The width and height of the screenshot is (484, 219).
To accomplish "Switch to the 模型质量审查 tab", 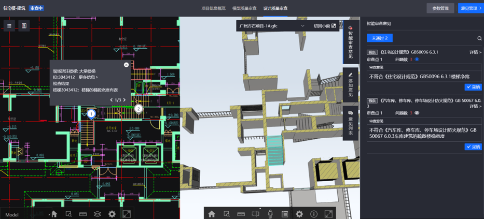I will 244,8.
